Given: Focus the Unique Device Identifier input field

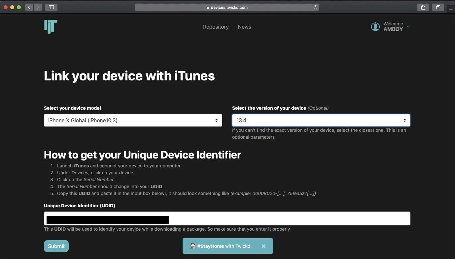Looking at the screenshot, I should pos(227,218).
